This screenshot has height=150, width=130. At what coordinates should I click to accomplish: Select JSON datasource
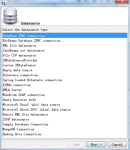click(65, 119)
